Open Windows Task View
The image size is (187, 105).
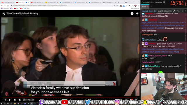[x=11, y=104]
